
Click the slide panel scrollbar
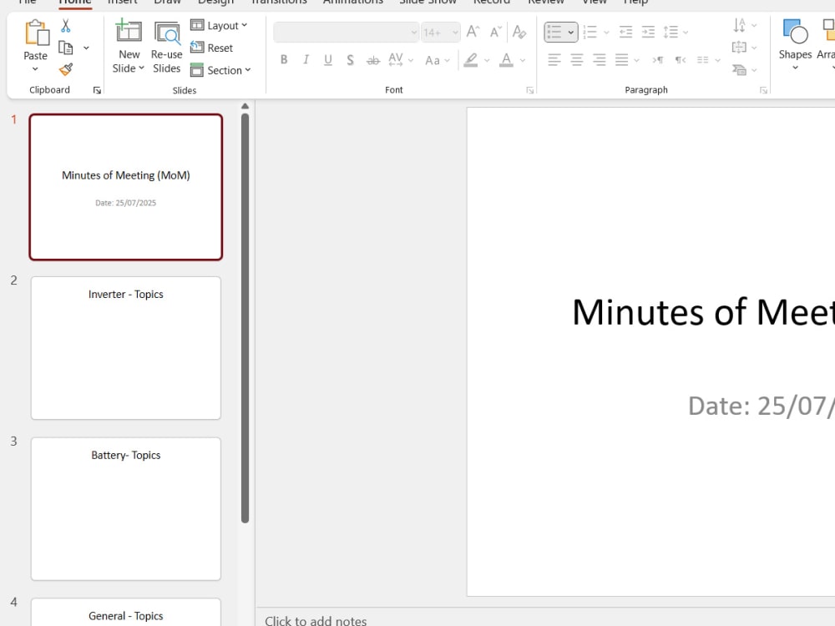click(245, 318)
